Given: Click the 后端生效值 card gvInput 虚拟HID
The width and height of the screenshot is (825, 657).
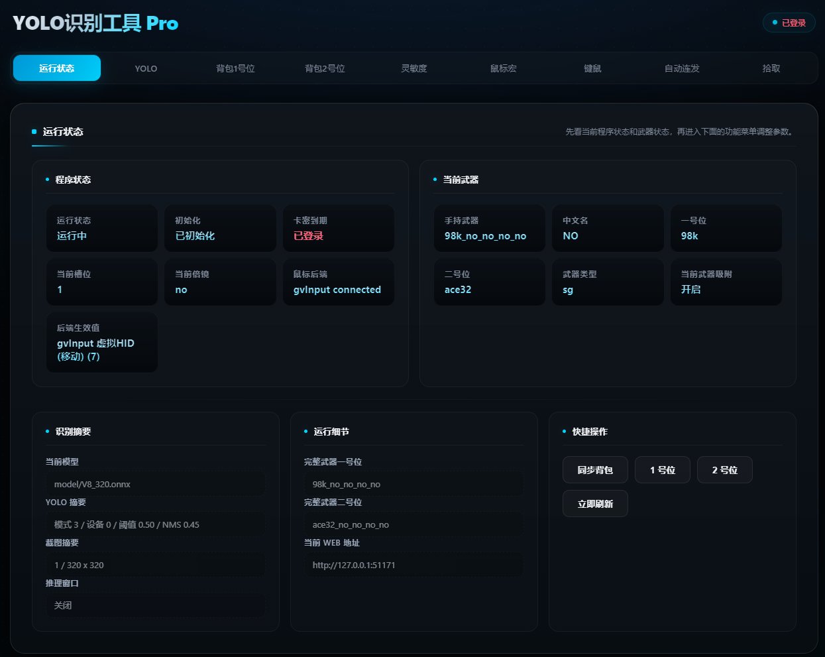Looking at the screenshot, I should (102, 342).
